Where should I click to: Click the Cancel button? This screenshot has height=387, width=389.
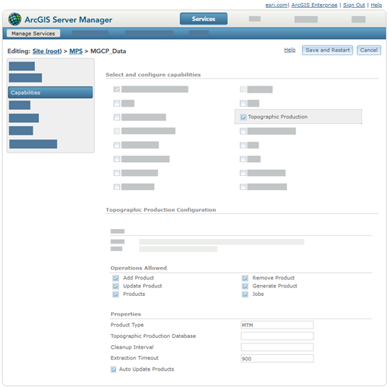369,50
